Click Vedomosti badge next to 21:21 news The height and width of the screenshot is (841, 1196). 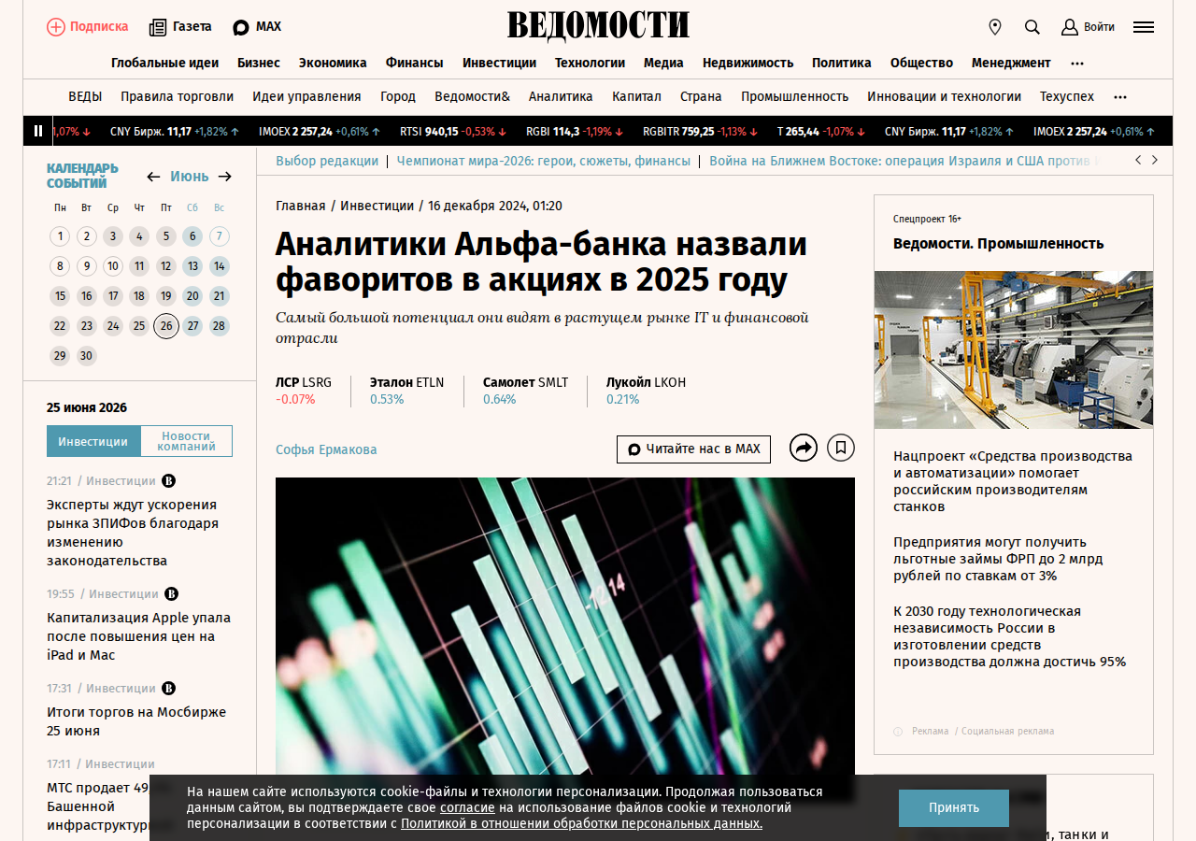click(x=169, y=481)
